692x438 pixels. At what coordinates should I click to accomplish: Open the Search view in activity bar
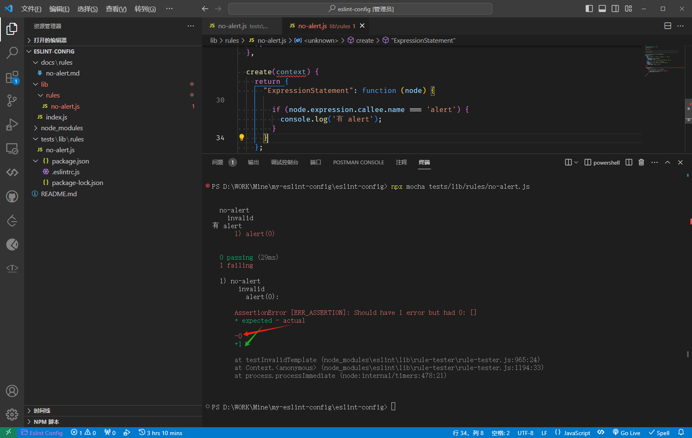click(x=12, y=53)
